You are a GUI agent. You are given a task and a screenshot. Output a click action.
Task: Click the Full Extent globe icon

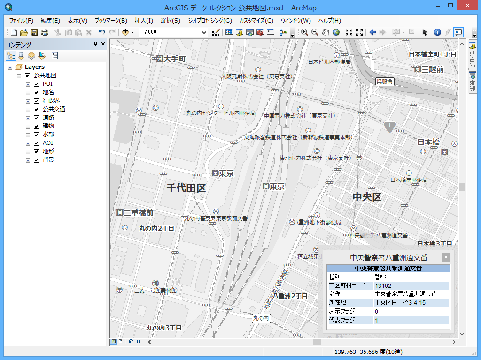[x=336, y=32]
